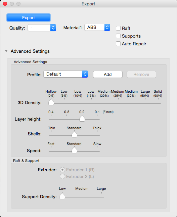
Task: Click the Solid (90%) density label
Action: (158, 94)
